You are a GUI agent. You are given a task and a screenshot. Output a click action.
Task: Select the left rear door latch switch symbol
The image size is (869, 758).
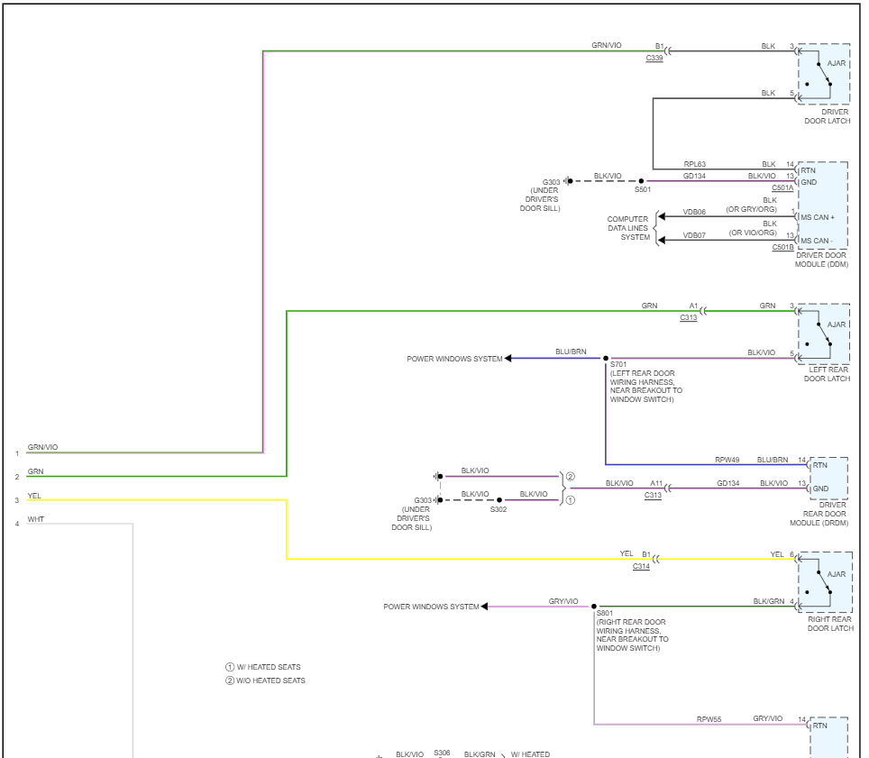[822, 334]
